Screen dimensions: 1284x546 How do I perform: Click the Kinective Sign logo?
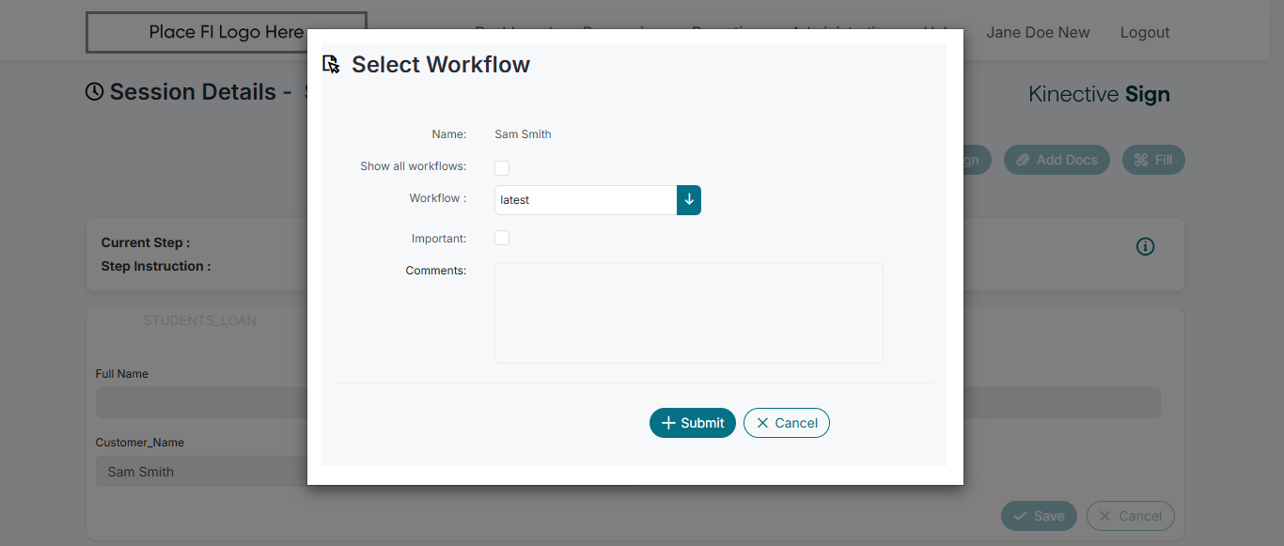1099,94
